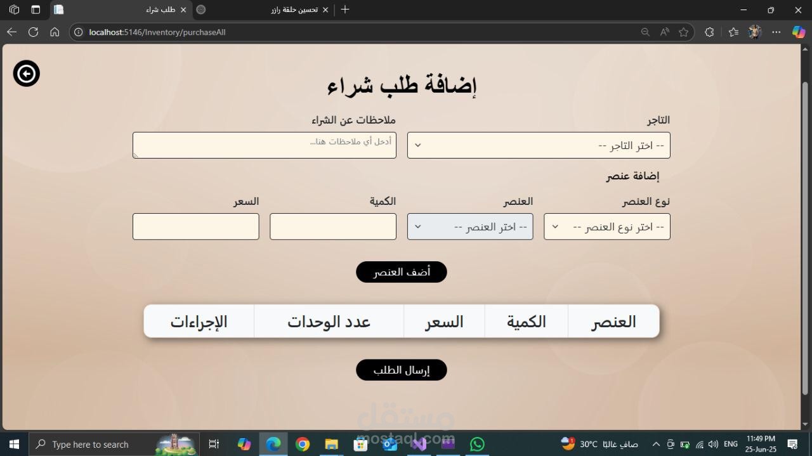Click the circular back arrow icon on page
This screenshot has height=456, width=812.
(x=27, y=74)
